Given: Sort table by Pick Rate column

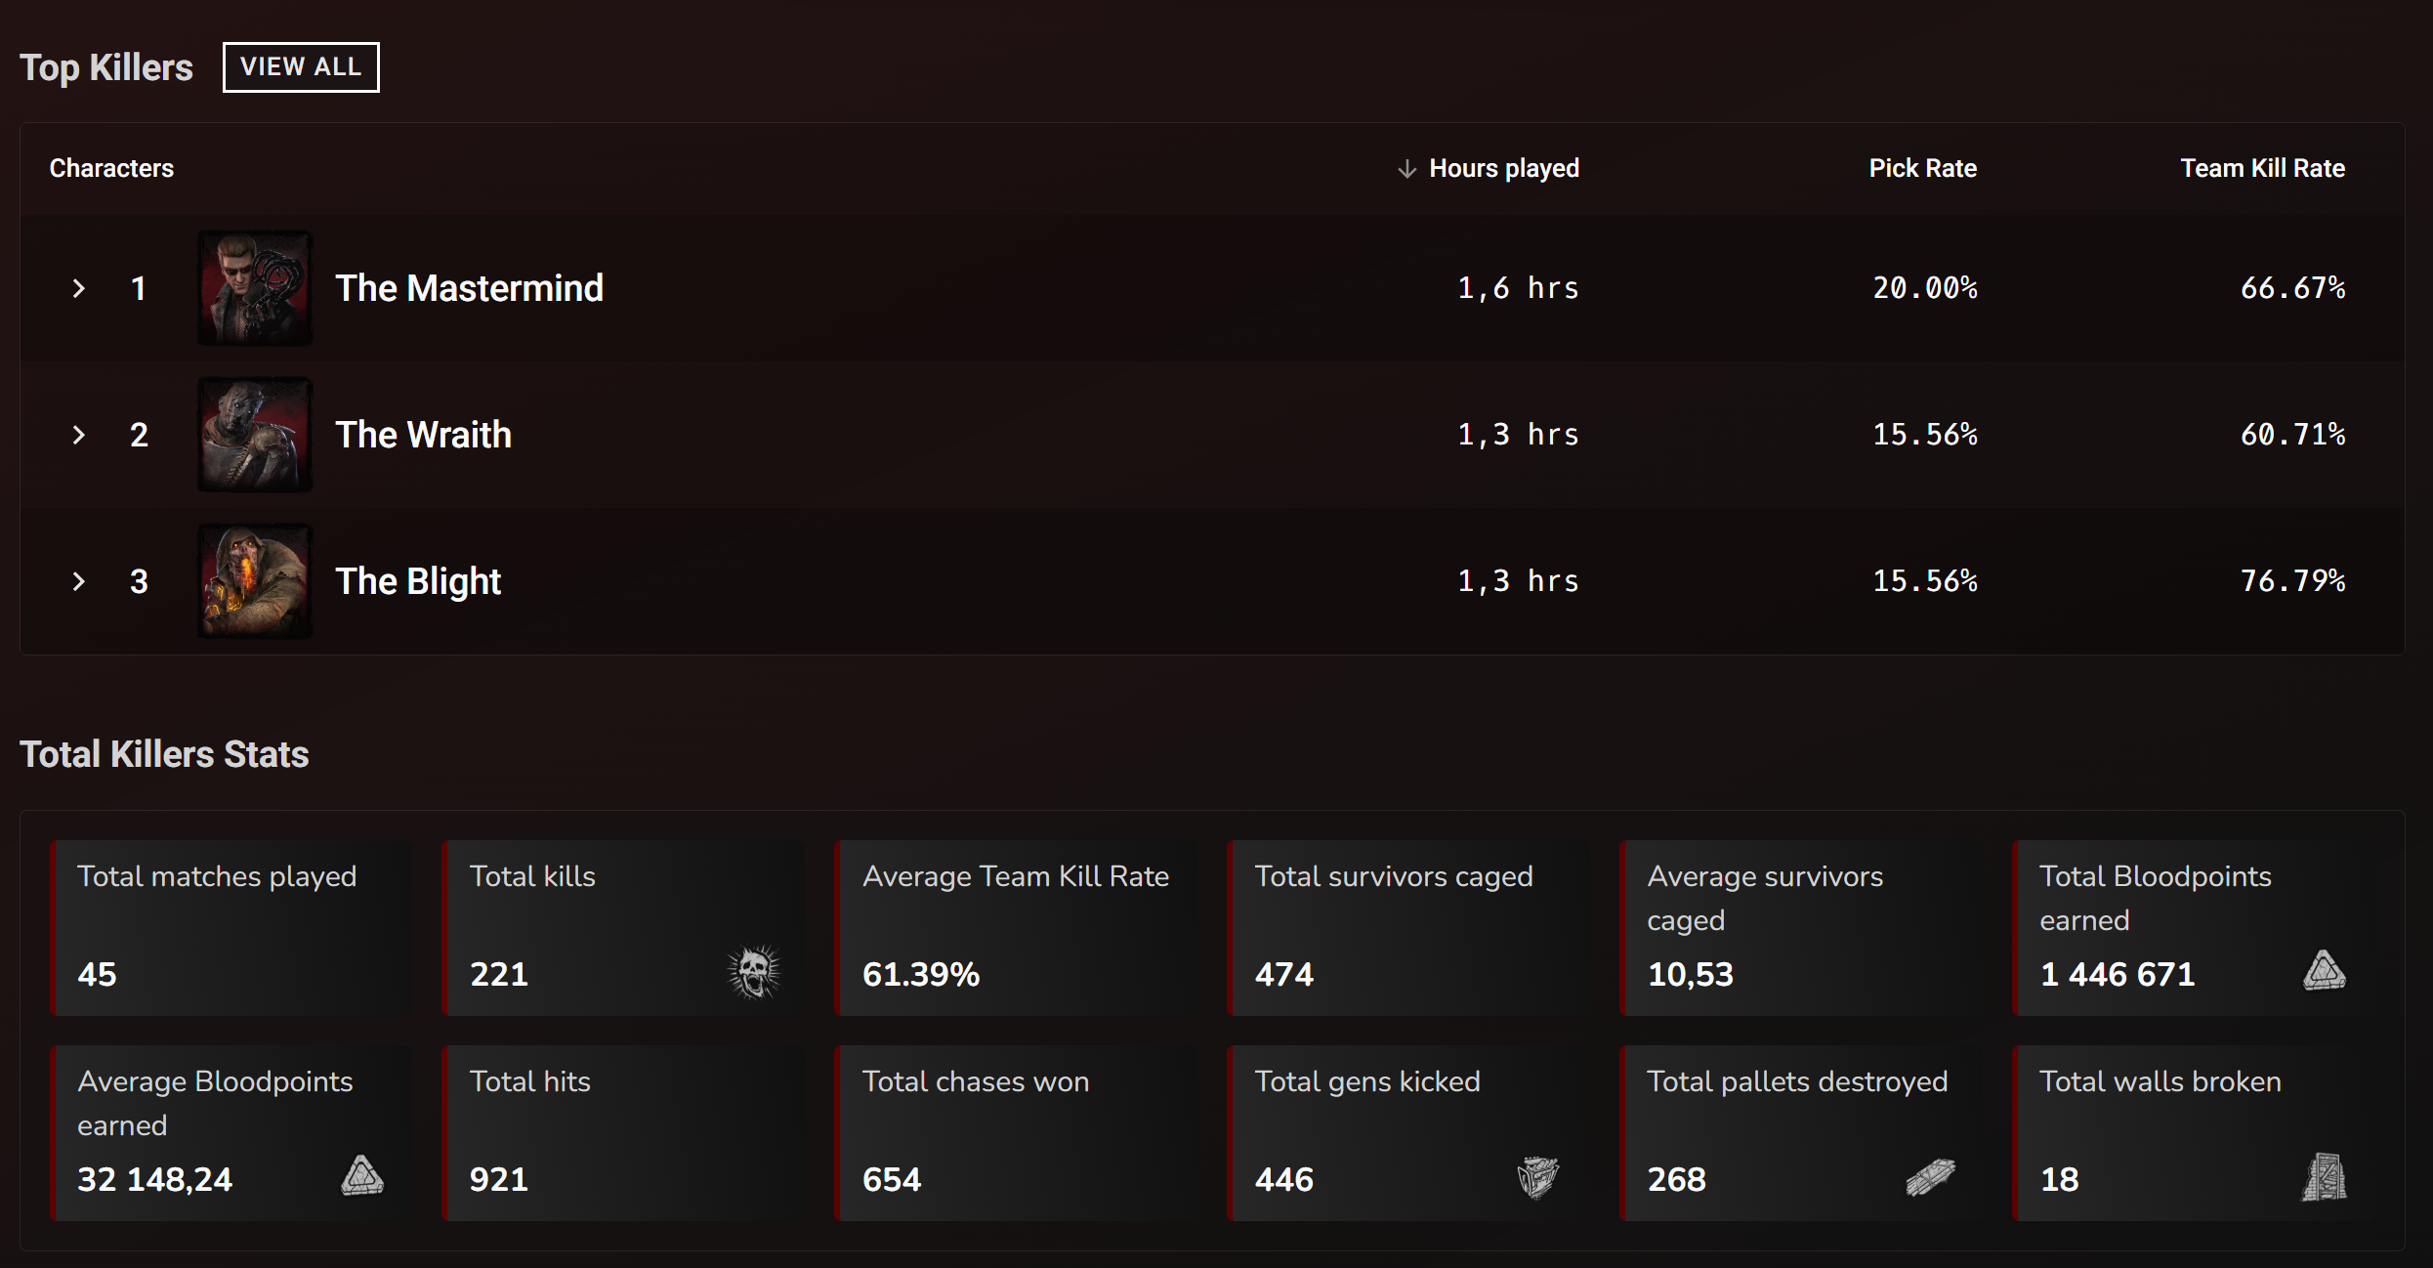Looking at the screenshot, I should [x=1920, y=167].
